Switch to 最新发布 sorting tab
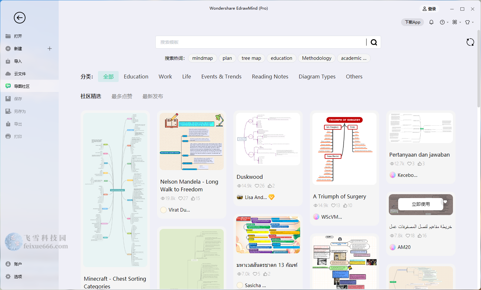 click(153, 96)
